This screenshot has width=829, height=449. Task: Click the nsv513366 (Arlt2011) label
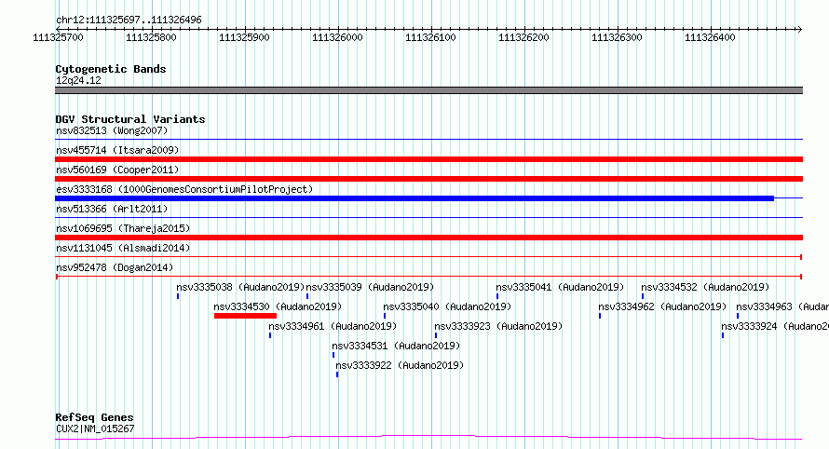(112, 209)
